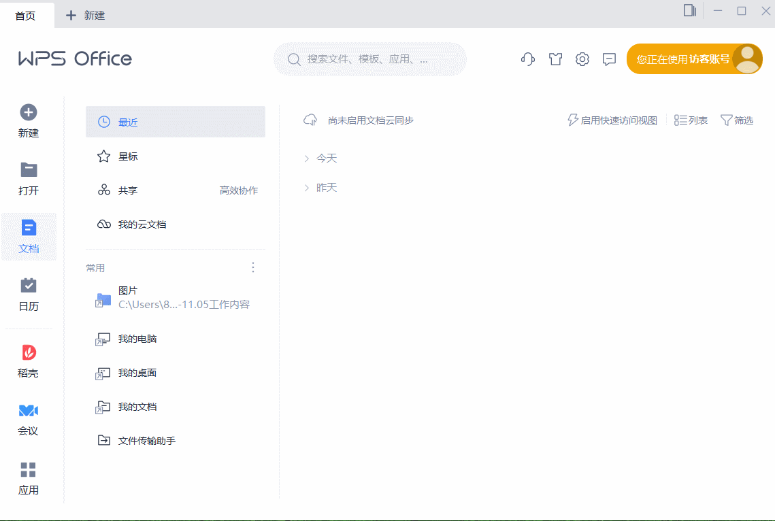Open 文件传输助手
The width and height of the screenshot is (775, 521).
pyautogui.click(x=176, y=441)
